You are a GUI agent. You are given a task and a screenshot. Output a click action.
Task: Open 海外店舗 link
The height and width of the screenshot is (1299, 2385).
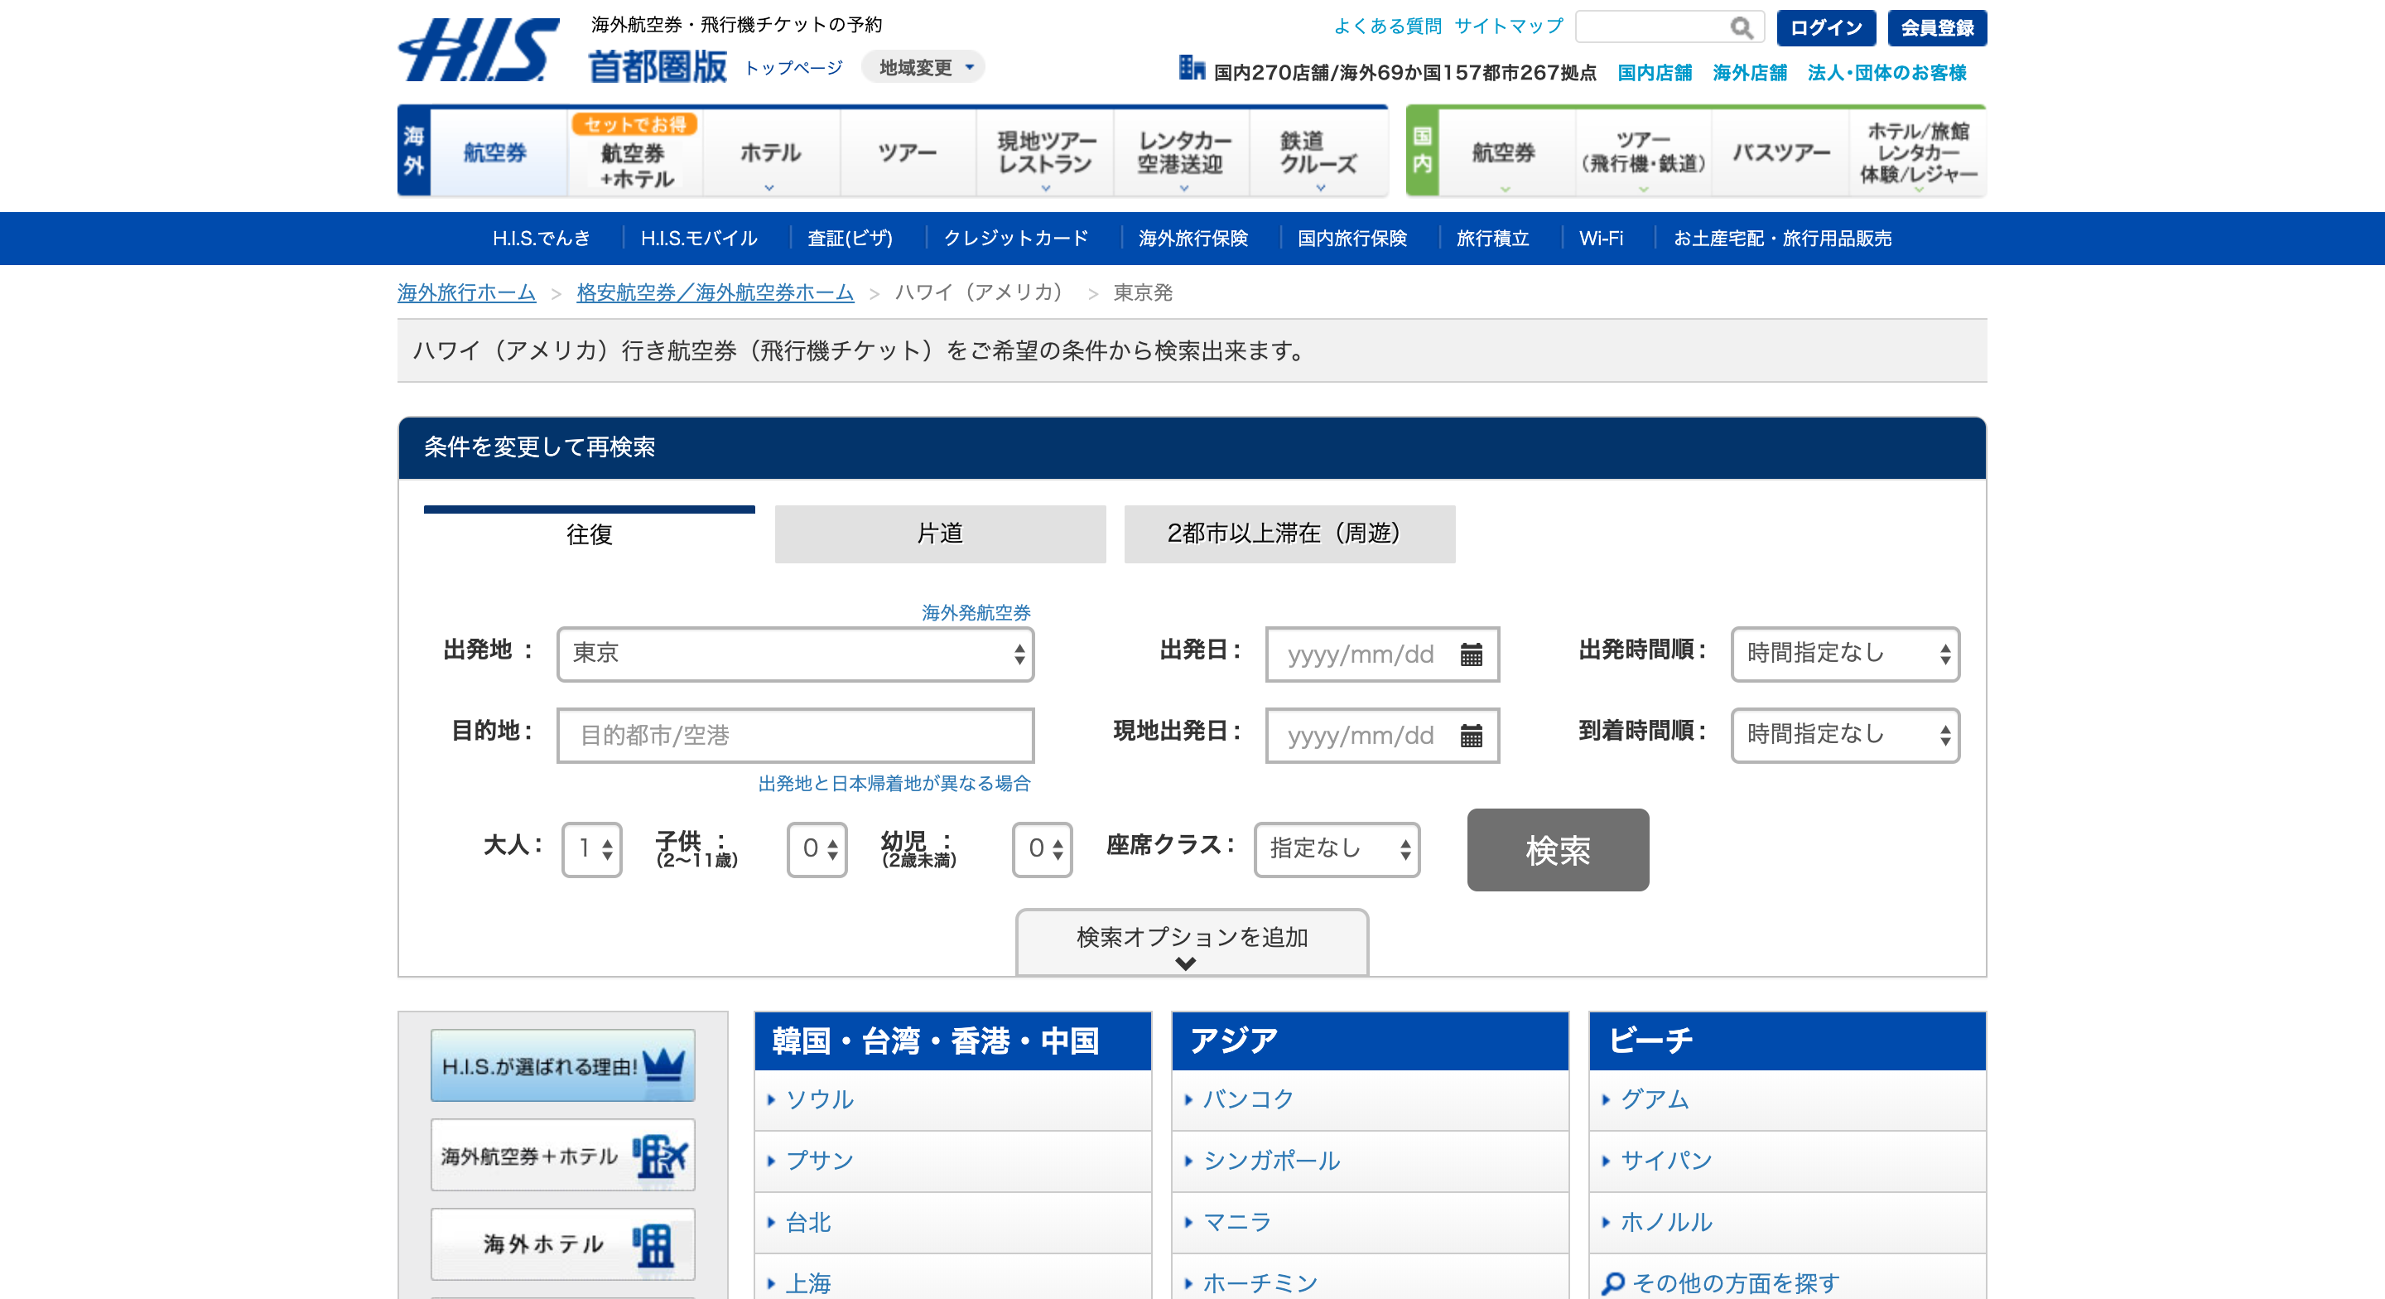coord(1749,72)
